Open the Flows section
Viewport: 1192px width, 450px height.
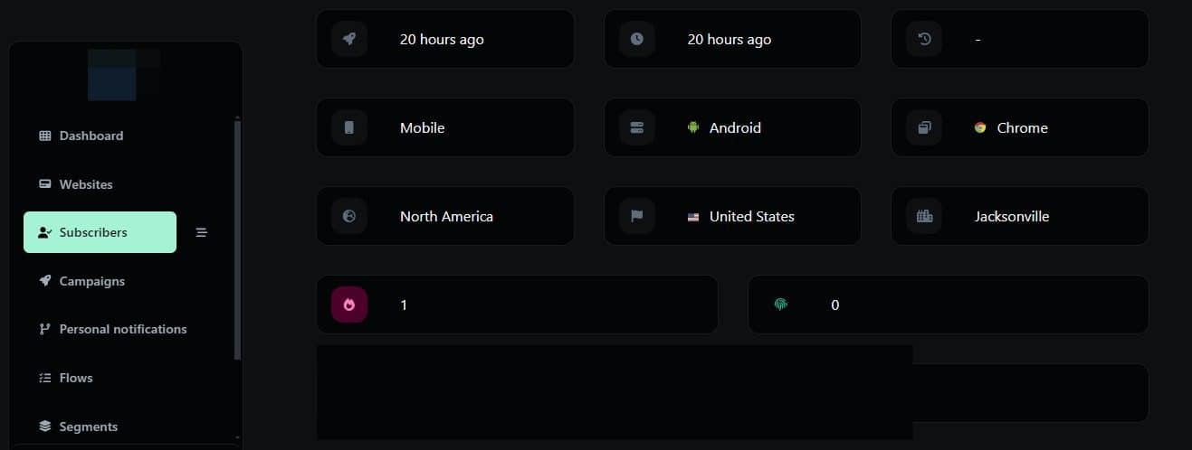click(76, 378)
